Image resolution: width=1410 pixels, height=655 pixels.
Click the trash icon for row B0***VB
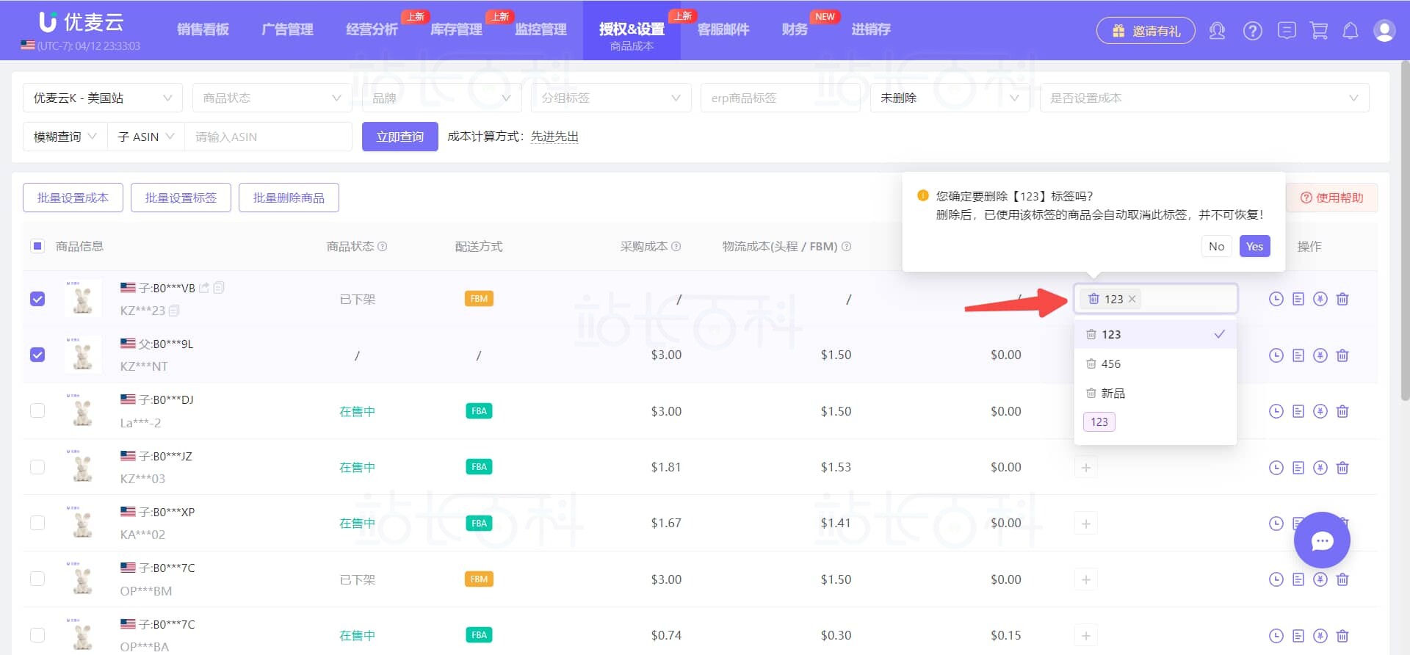[1342, 299]
